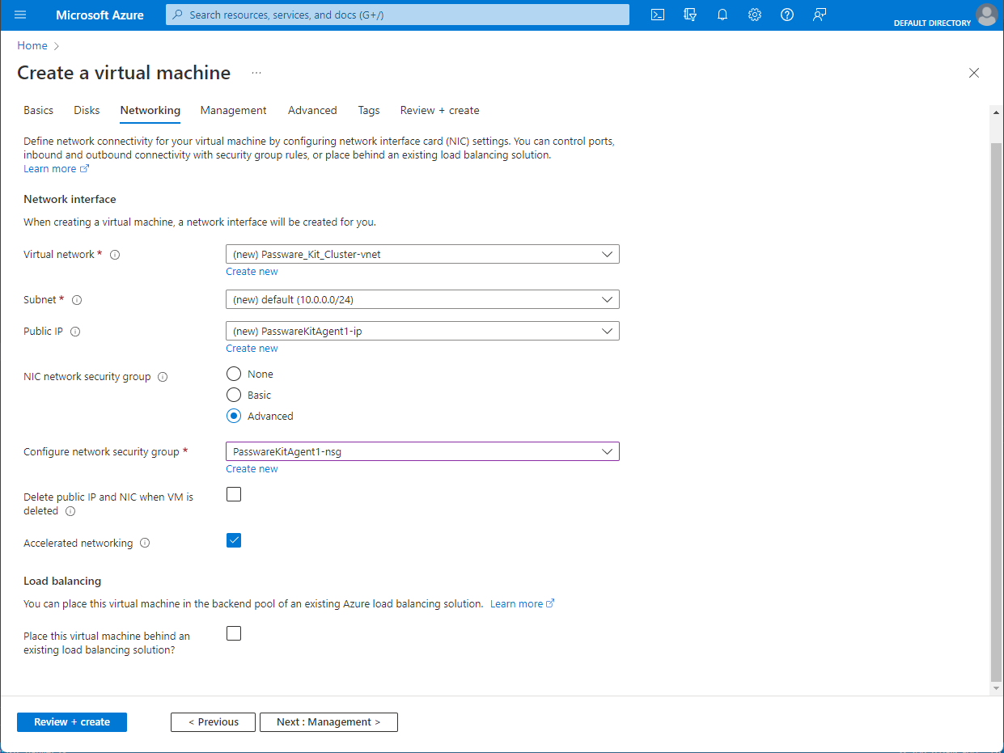Viewport: 1004px width, 753px height.
Task: Click the Create a virtual machine heading
Action: [124, 73]
